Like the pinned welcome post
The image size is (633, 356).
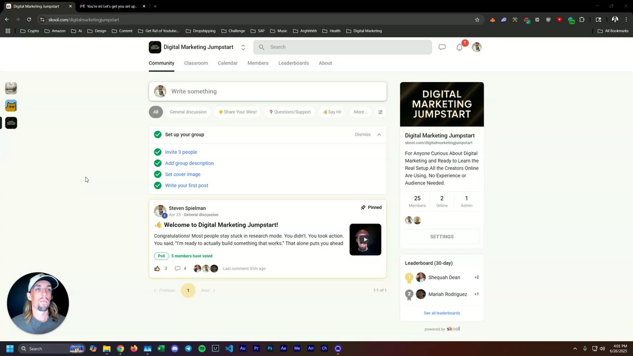(157, 268)
